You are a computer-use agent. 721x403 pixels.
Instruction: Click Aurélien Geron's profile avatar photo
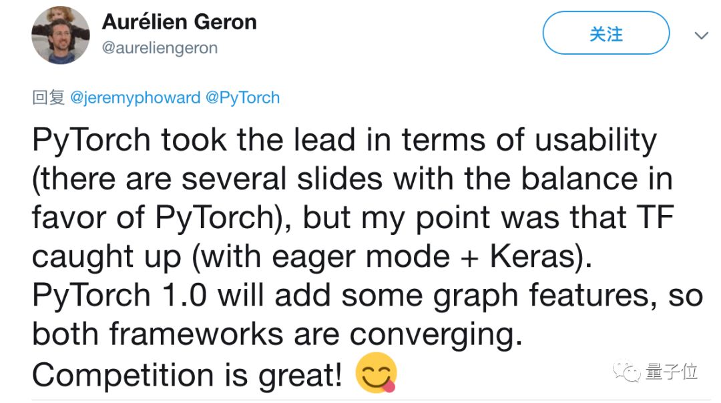(61, 35)
